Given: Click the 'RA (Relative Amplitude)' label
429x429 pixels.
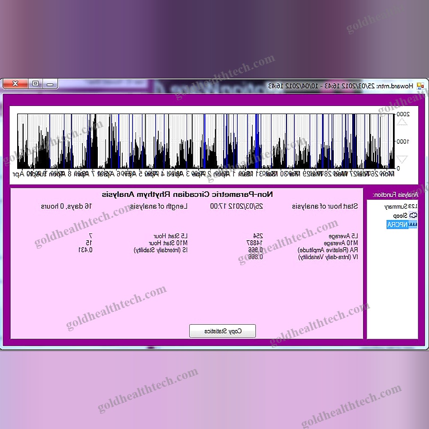Looking at the screenshot, I should pos(328,250).
